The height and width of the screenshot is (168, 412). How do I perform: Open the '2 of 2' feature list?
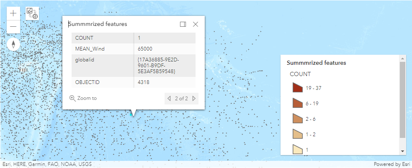(x=181, y=99)
